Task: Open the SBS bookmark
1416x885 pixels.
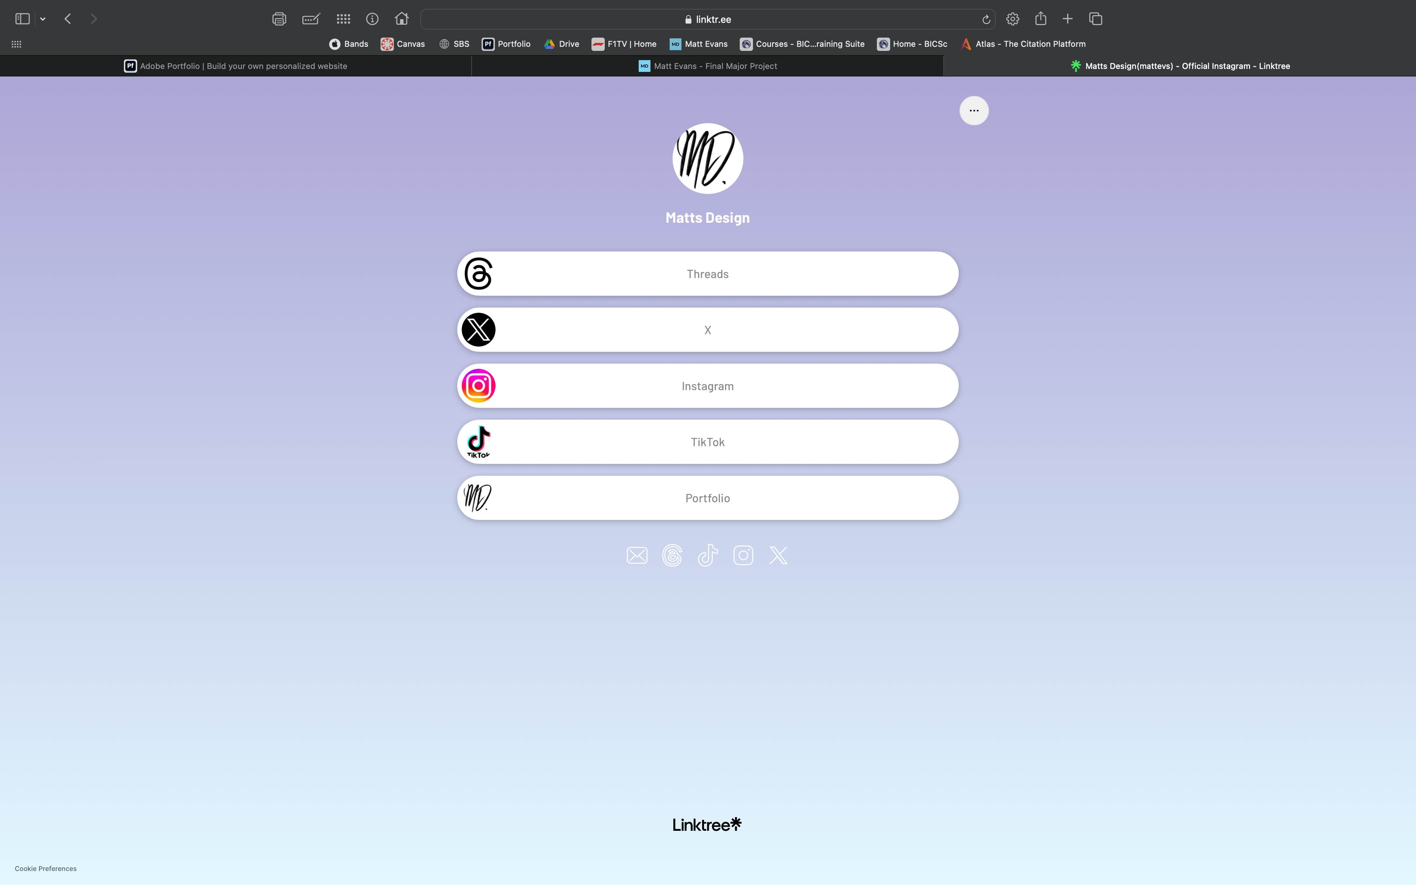Action: click(454, 44)
